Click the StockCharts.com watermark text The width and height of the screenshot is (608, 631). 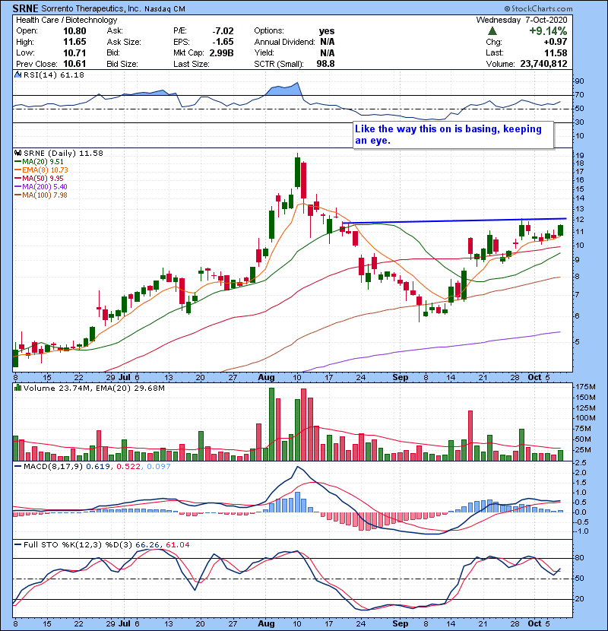click(538, 8)
